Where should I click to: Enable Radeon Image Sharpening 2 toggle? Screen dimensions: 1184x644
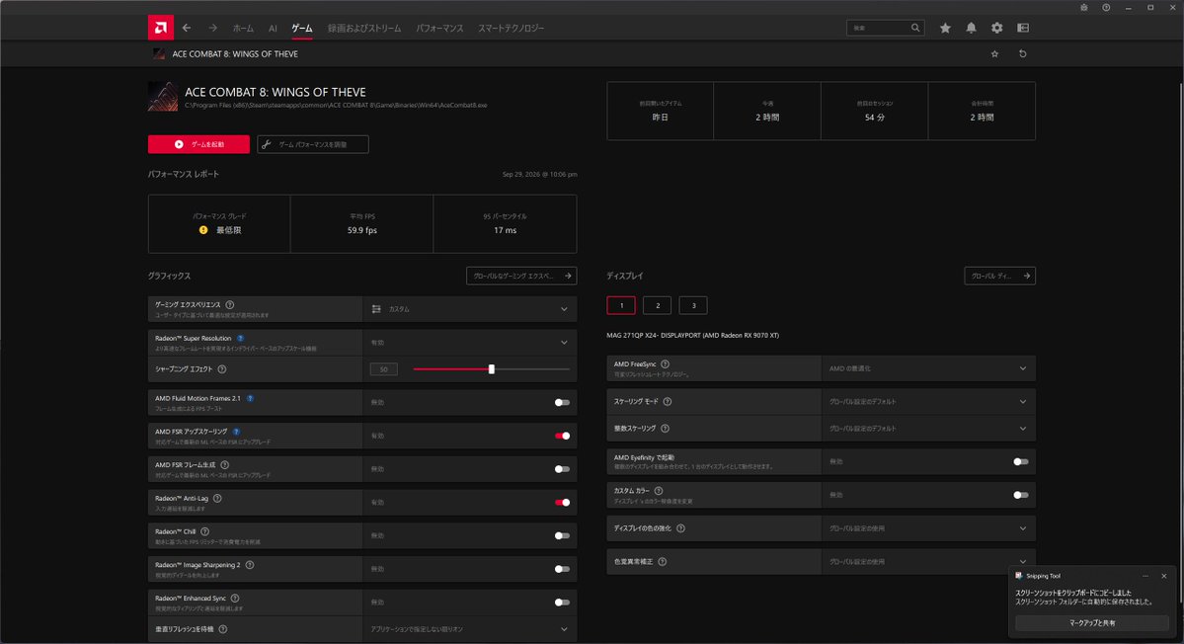coord(562,569)
